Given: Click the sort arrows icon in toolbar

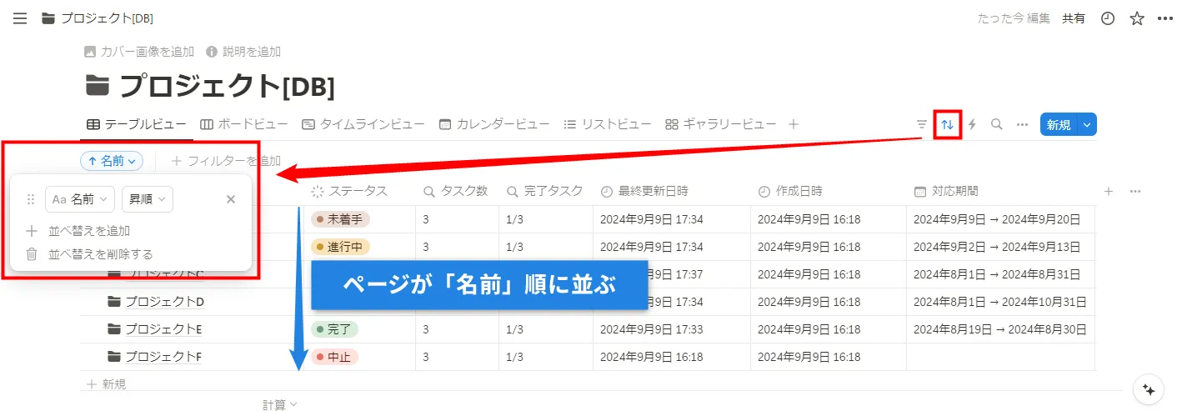Looking at the screenshot, I should [x=947, y=124].
